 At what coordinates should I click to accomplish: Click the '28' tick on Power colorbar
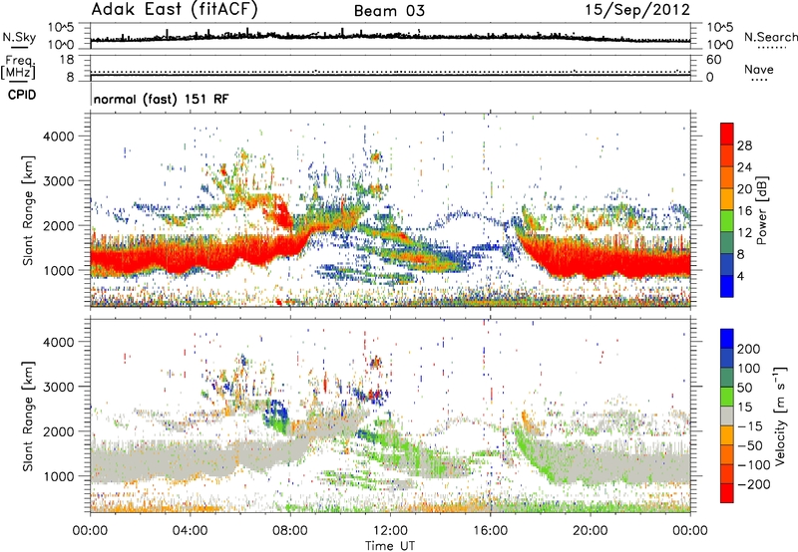(744, 145)
